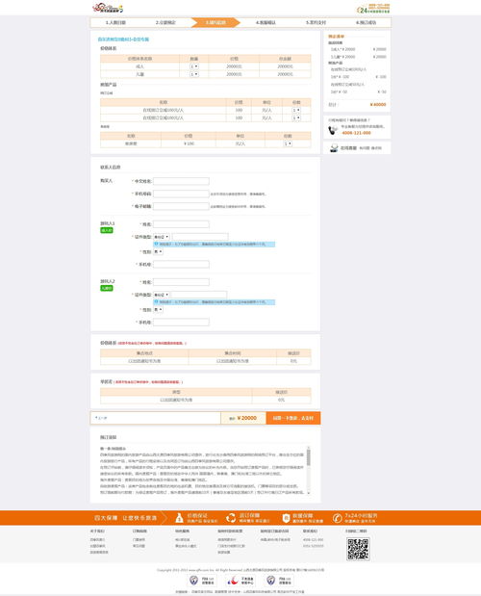Click traveler 1 name field
The width and height of the screenshot is (481, 596).
tap(181, 224)
